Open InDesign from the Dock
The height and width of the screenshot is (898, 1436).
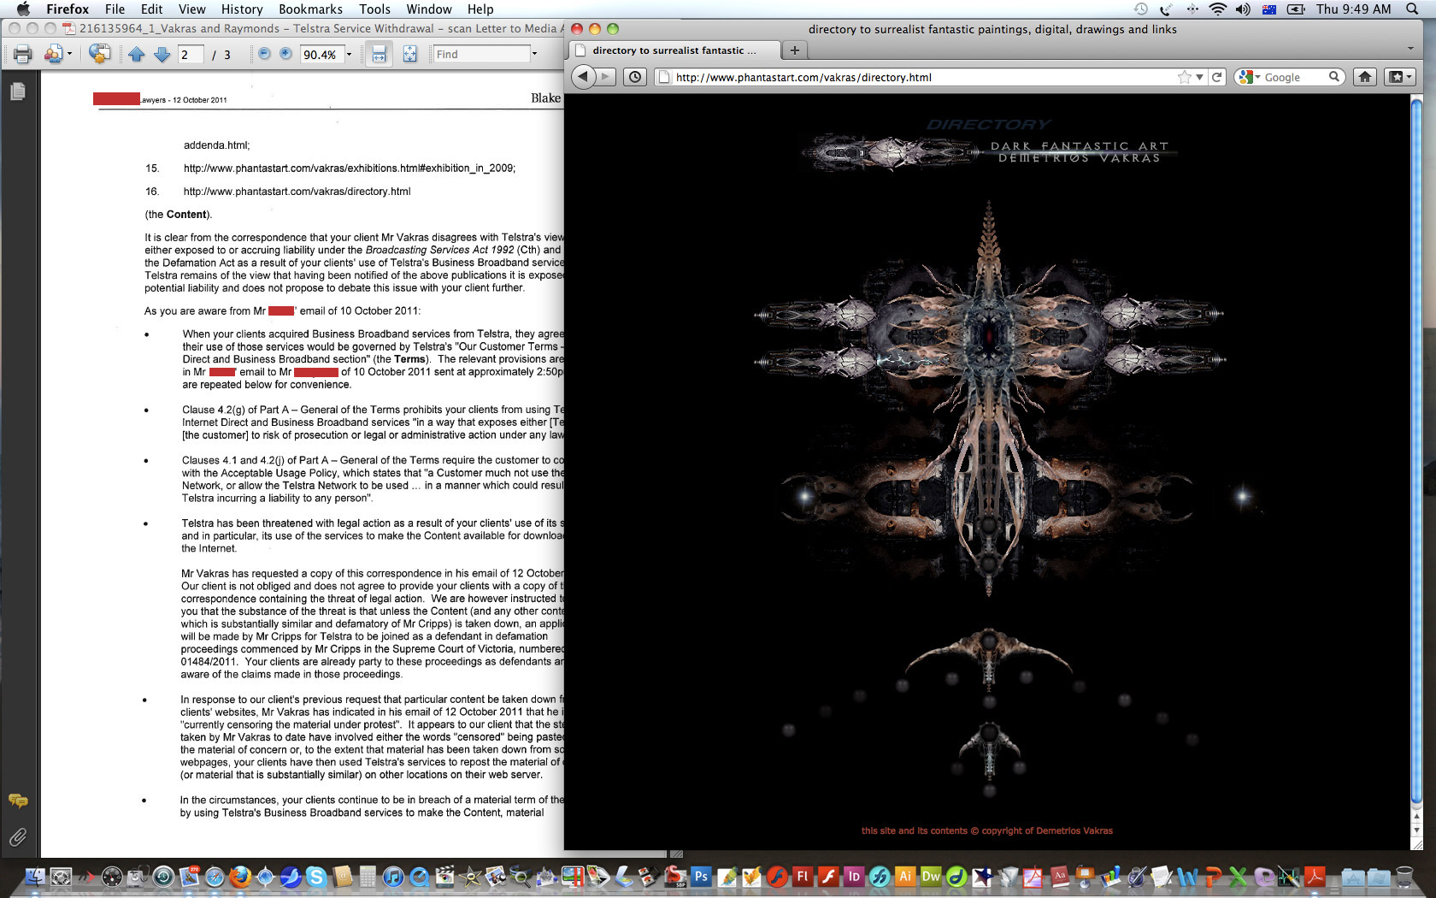854,876
